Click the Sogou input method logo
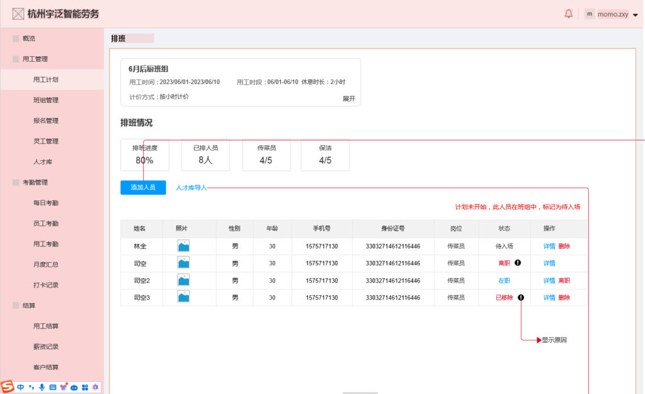The image size is (645, 394). point(7,386)
